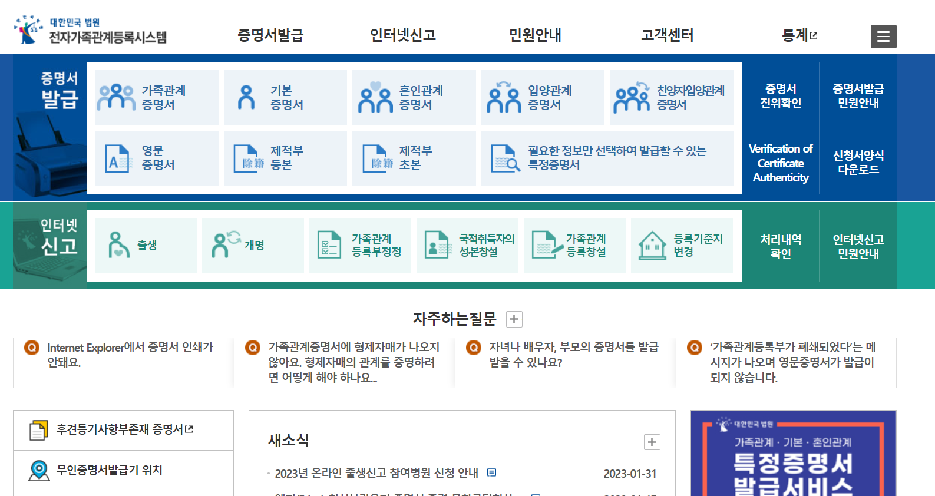Go to 증명서 진위확인
This screenshot has width=935, height=496.
(x=781, y=96)
